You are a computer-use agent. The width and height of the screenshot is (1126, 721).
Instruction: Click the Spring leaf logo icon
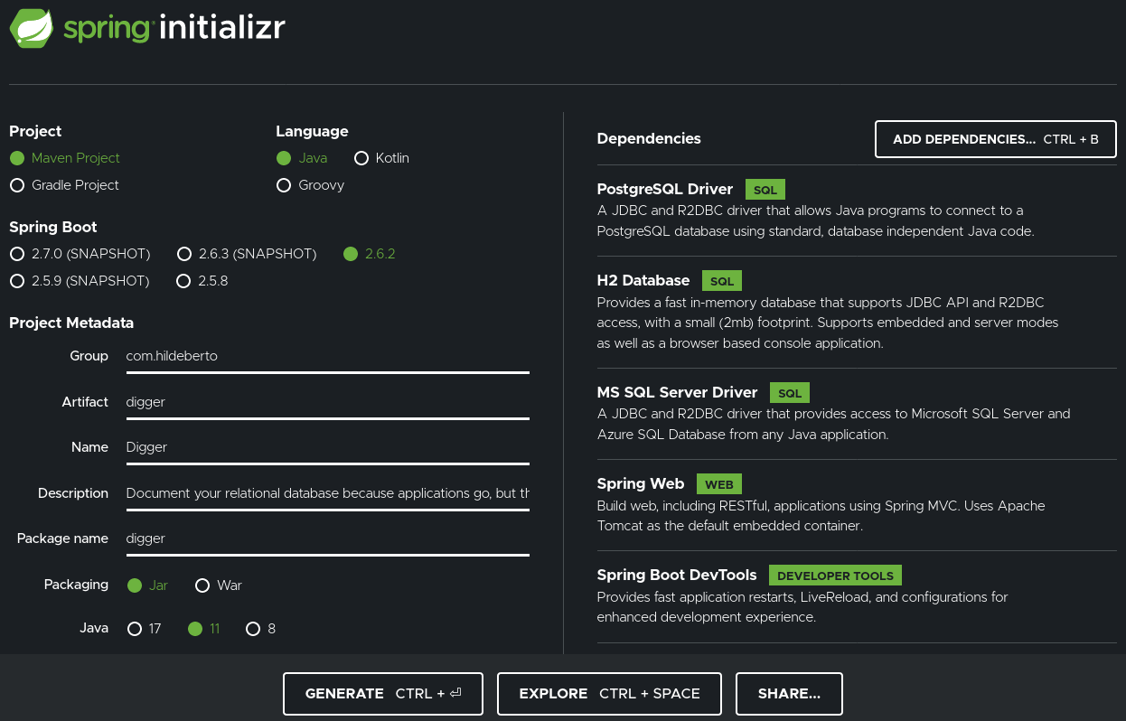32,26
